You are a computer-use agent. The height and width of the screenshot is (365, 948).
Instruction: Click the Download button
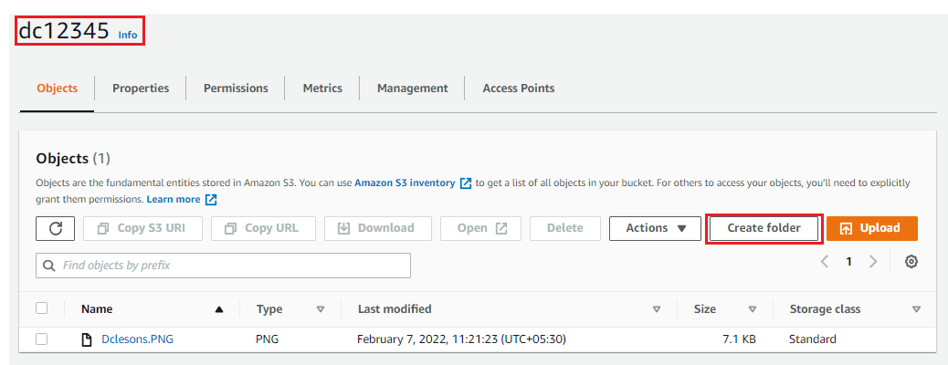378,228
